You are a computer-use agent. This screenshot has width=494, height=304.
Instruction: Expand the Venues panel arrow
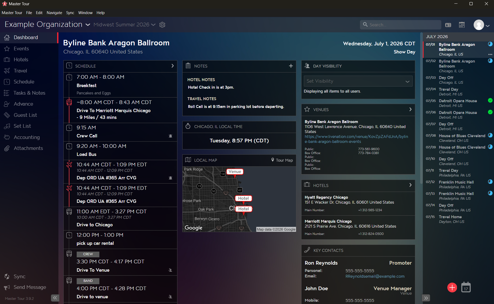(410, 110)
